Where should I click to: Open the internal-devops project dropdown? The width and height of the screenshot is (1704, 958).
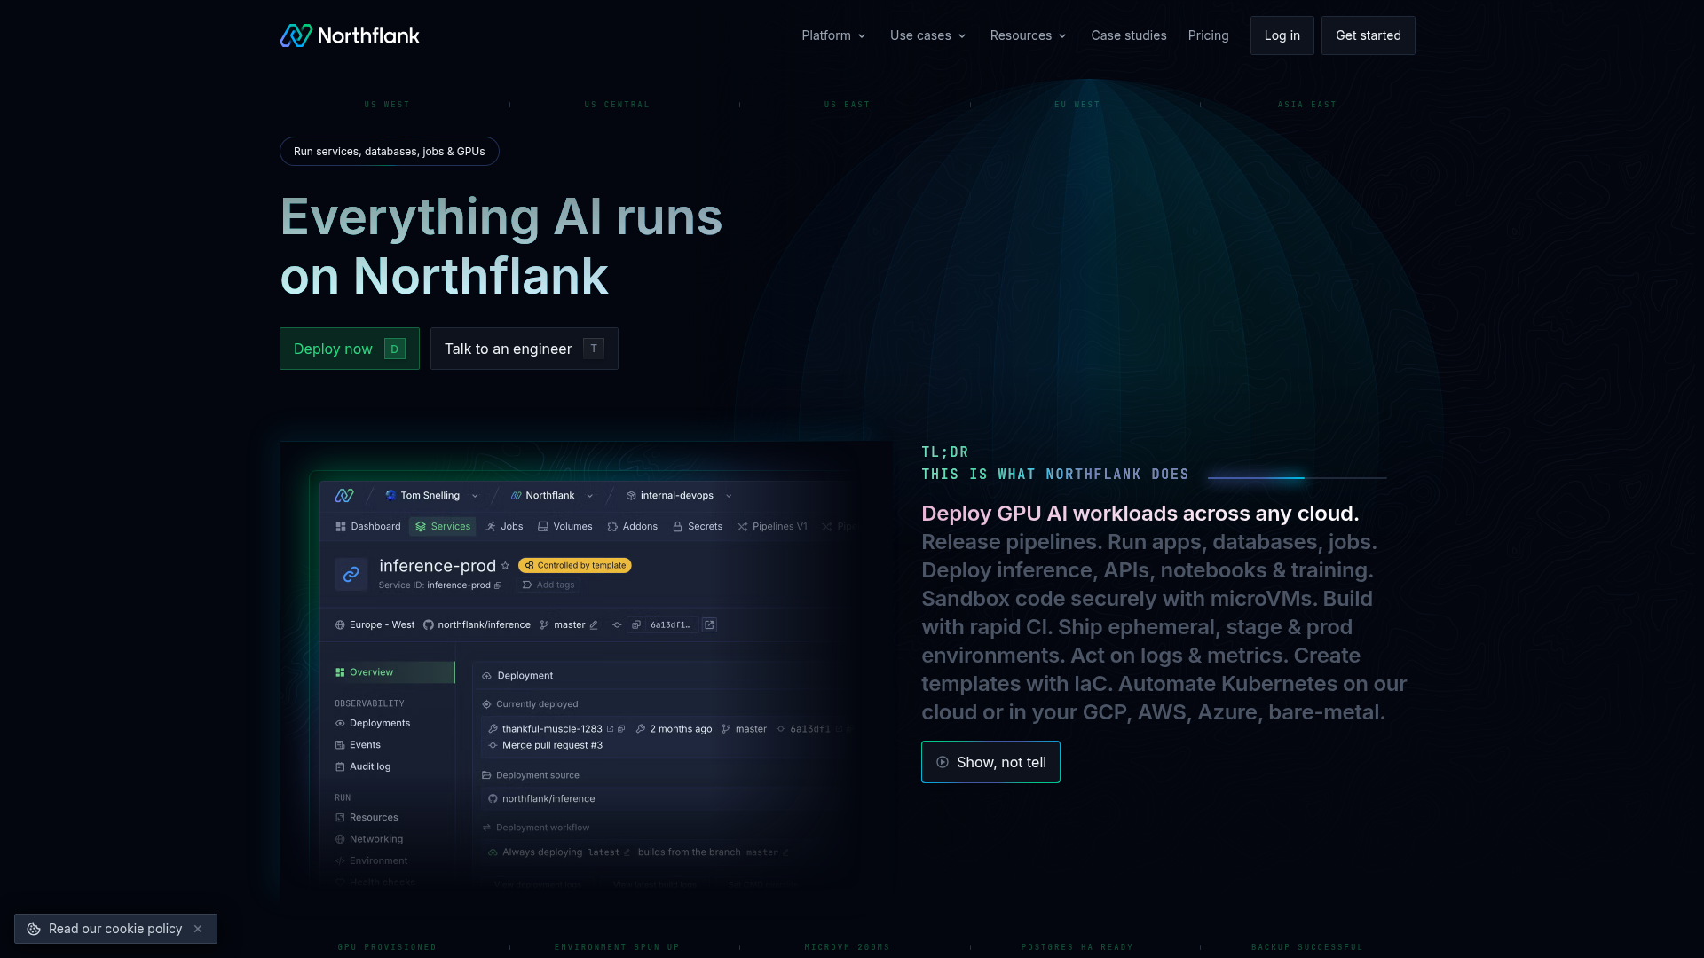(729, 495)
